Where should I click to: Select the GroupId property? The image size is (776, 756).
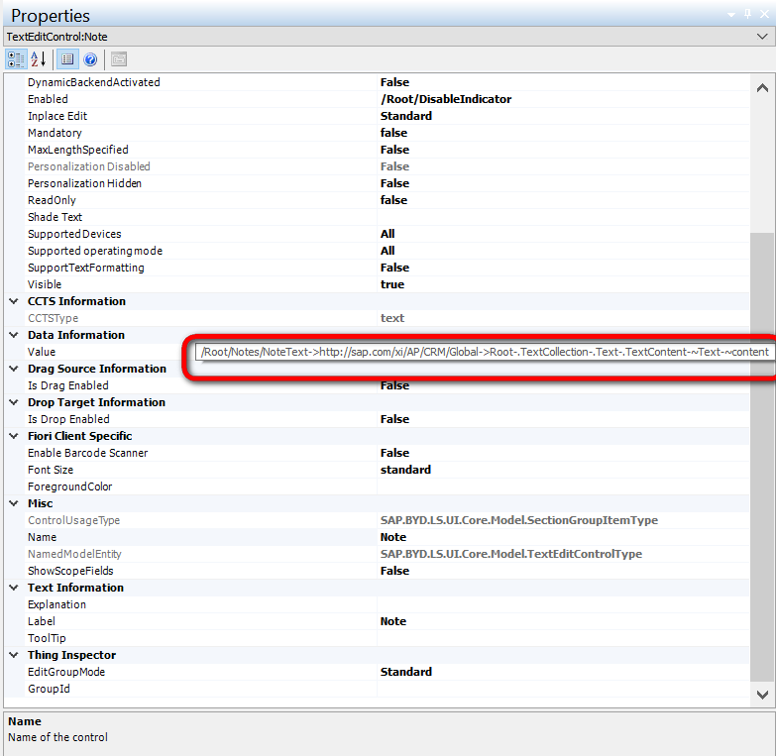49,689
